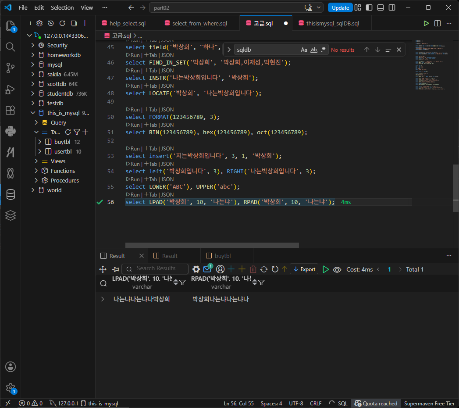This screenshot has height=408, width=459.
Task: Click the insert row plus icon
Action: click(231, 269)
